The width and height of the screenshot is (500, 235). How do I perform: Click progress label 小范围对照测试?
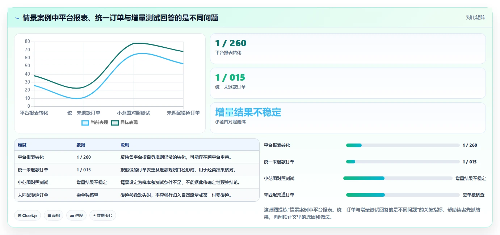pyautogui.click(x=279, y=179)
